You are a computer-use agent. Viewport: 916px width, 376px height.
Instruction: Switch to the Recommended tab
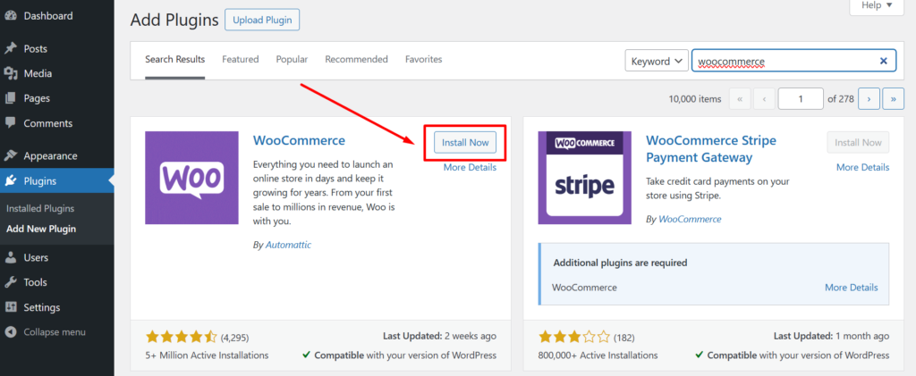pos(356,60)
